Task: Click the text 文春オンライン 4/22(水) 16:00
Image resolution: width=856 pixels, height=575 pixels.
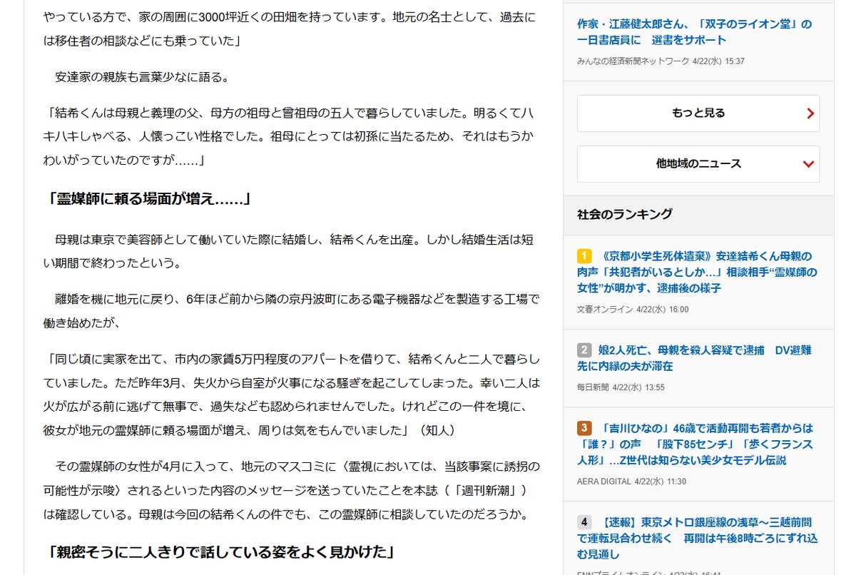Action: pos(633,310)
